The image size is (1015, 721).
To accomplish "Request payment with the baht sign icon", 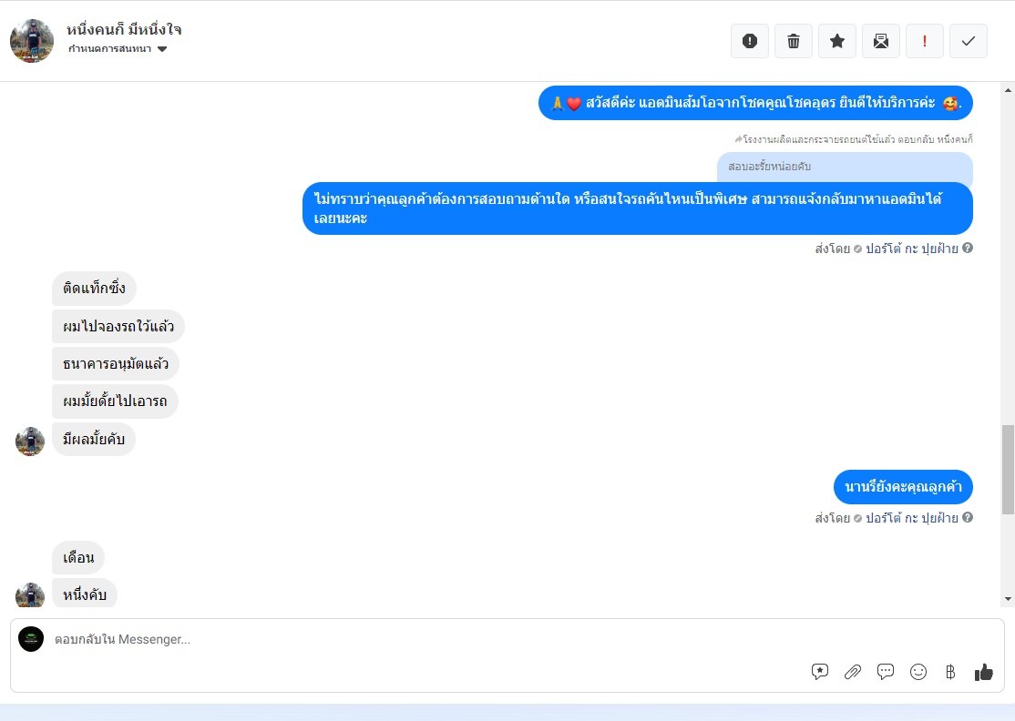I will 950,672.
